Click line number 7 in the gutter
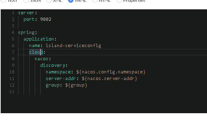The image size is (207, 126). point(13,52)
